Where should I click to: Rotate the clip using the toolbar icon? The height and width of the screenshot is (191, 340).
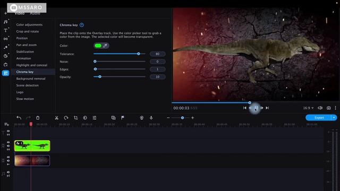(x=66, y=118)
